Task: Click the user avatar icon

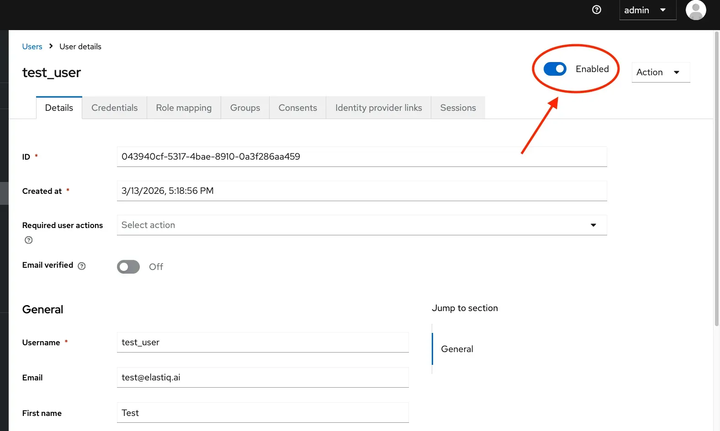Action: coord(695,10)
